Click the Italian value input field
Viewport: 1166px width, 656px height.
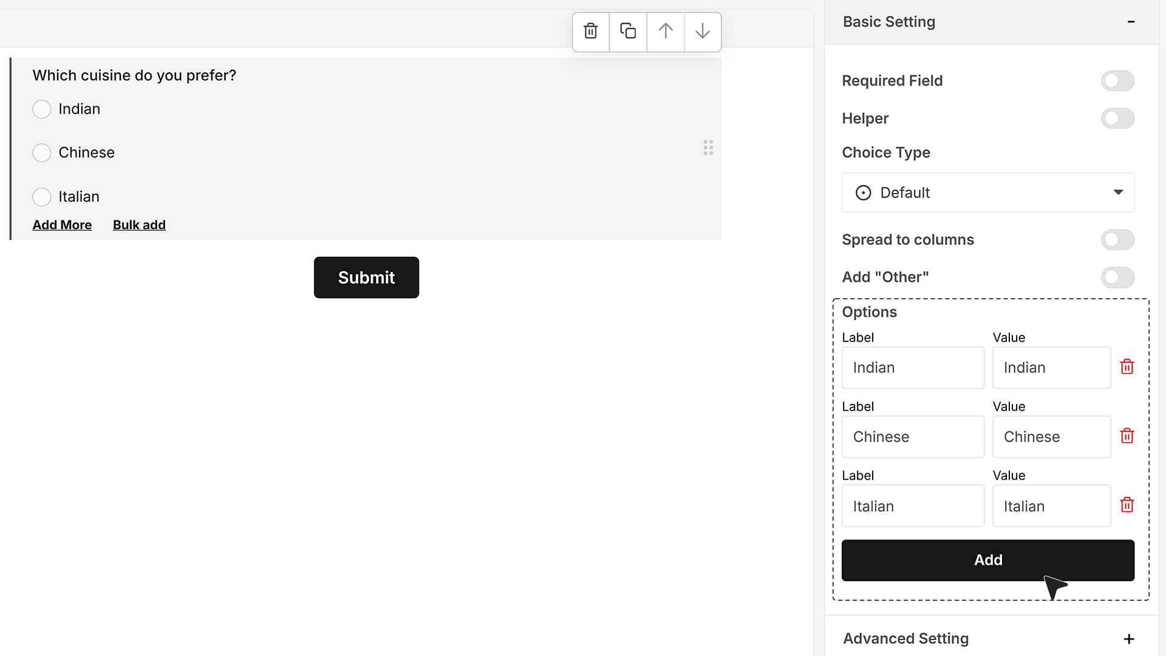1052,506
